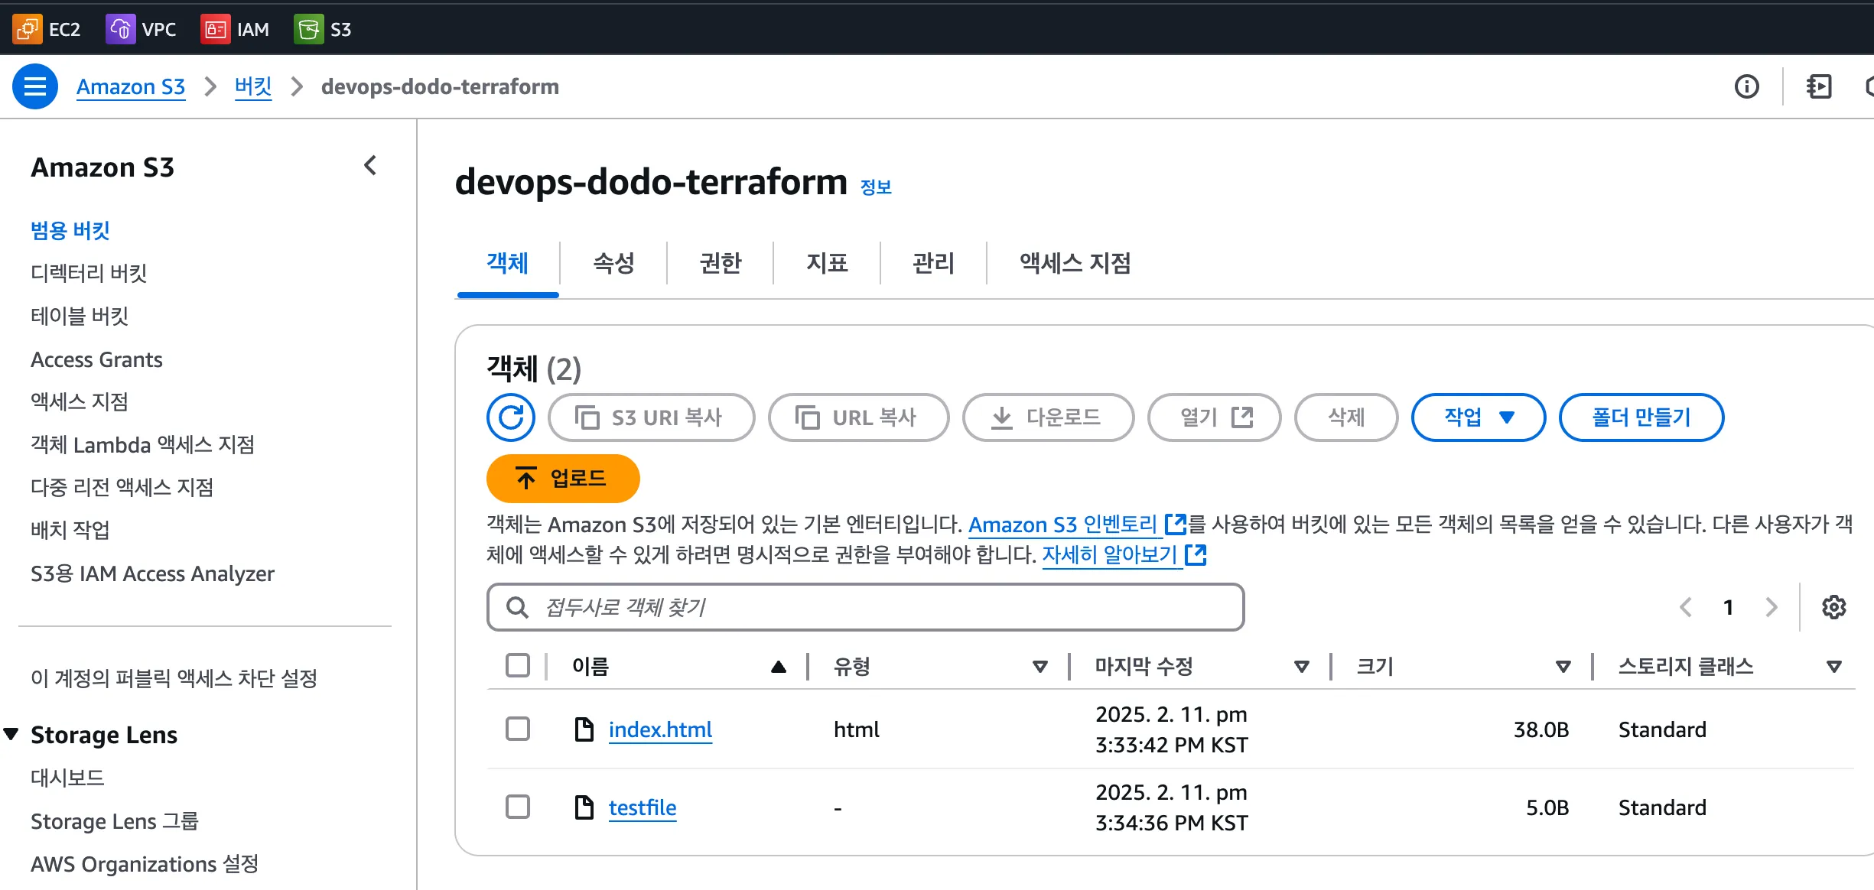1874x890 pixels.
Task: Refresh the objects list
Action: (511, 417)
